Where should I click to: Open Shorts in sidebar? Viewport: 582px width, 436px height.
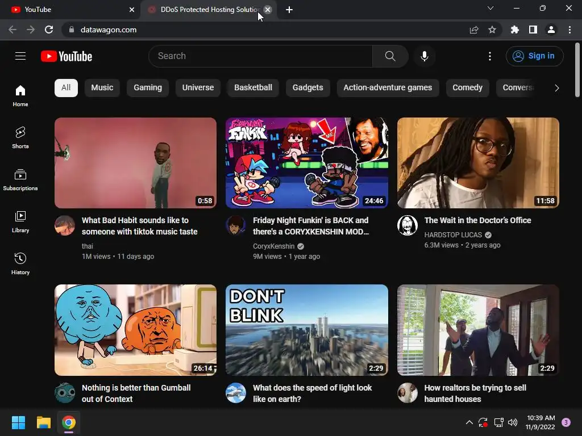[x=20, y=137]
